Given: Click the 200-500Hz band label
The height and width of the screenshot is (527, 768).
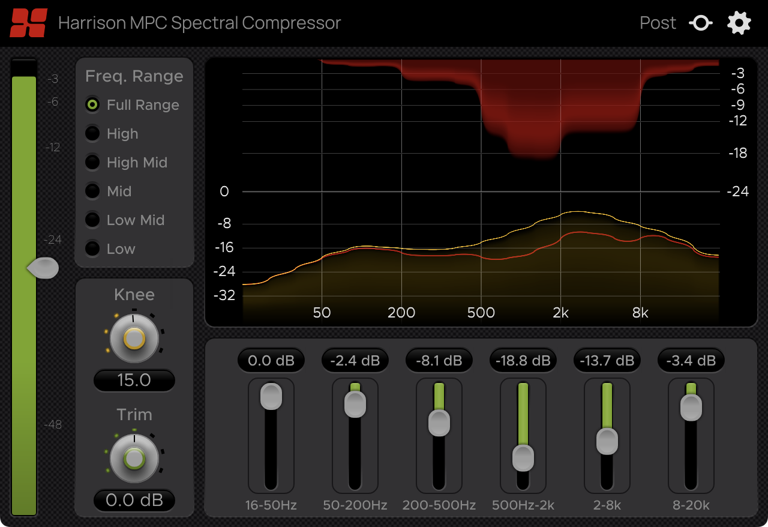Looking at the screenshot, I should [x=439, y=505].
